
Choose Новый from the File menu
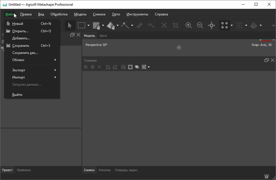point(32,24)
